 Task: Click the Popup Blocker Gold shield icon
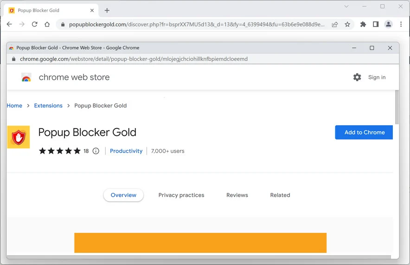pos(19,137)
